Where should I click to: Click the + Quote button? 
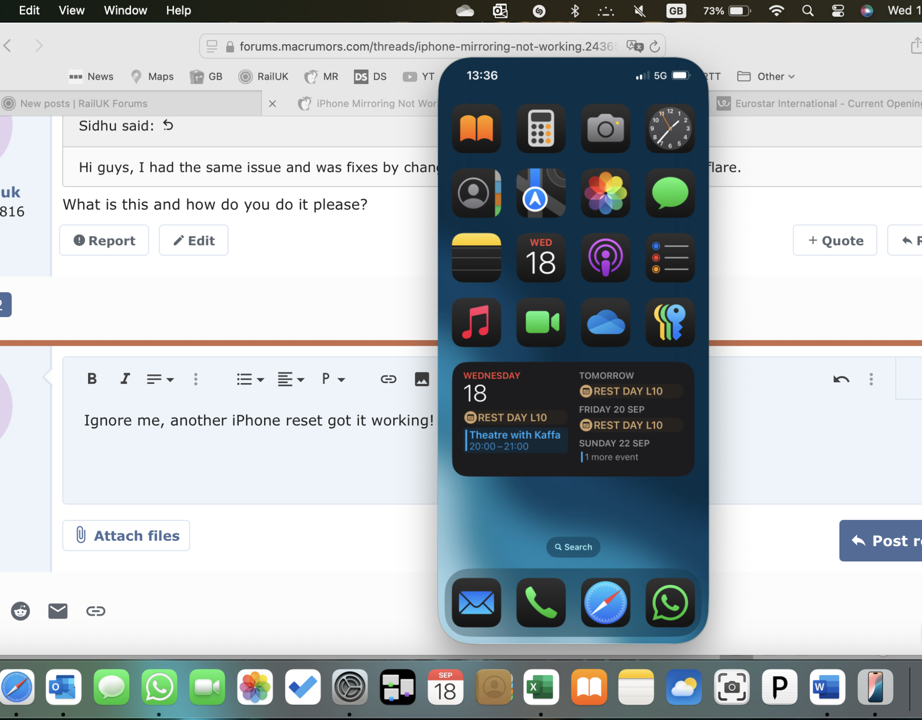click(x=835, y=240)
